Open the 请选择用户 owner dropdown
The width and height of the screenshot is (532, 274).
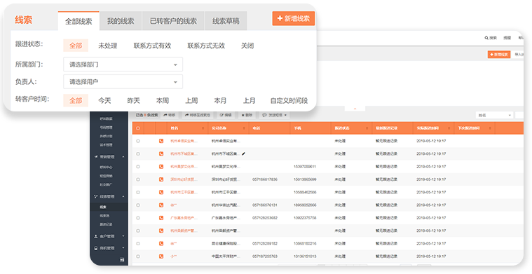[123, 82]
